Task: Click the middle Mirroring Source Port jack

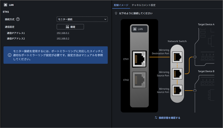Action: (177, 74)
